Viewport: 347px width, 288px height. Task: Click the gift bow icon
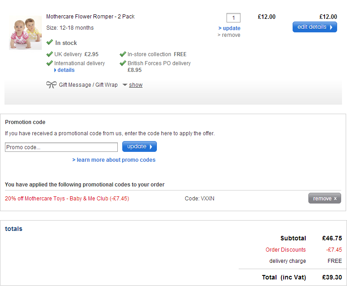pyautogui.click(x=51, y=84)
